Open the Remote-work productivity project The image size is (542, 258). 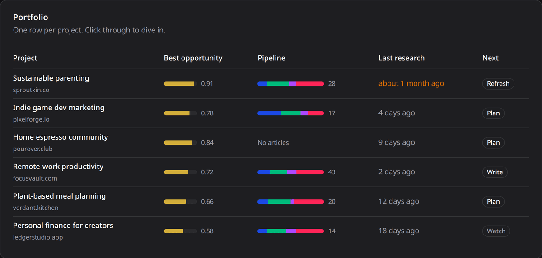point(58,167)
